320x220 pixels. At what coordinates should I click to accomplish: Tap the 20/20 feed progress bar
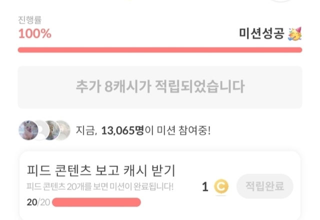(x=96, y=202)
